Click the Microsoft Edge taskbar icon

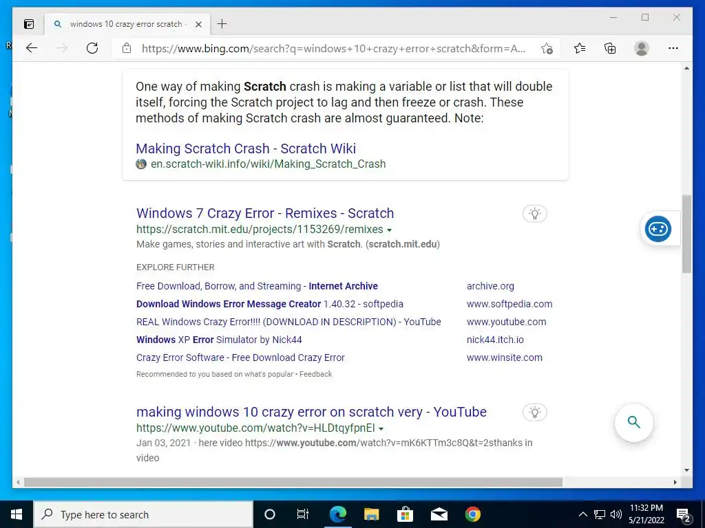[337, 514]
